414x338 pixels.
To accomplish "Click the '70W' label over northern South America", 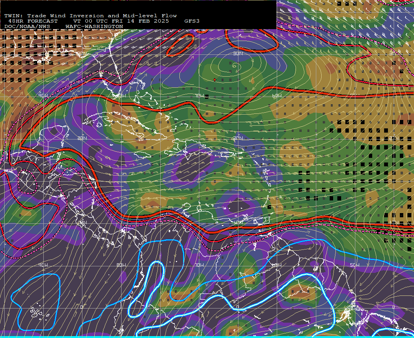I will point(199,265).
